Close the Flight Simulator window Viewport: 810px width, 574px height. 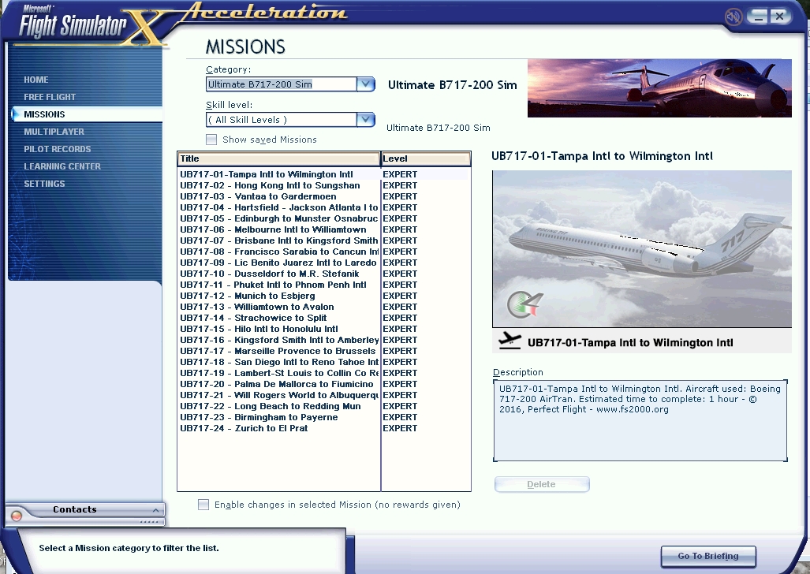pos(780,17)
